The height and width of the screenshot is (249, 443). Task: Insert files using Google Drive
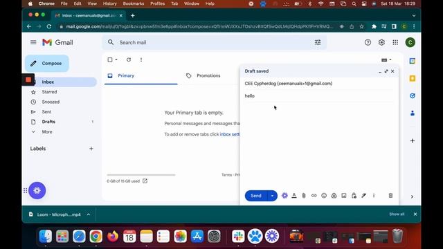[x=334, y=195]
